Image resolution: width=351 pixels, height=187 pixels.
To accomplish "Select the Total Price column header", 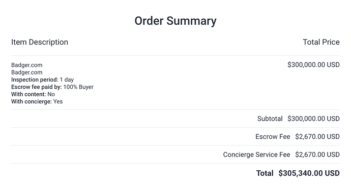I will coord(321,42).
